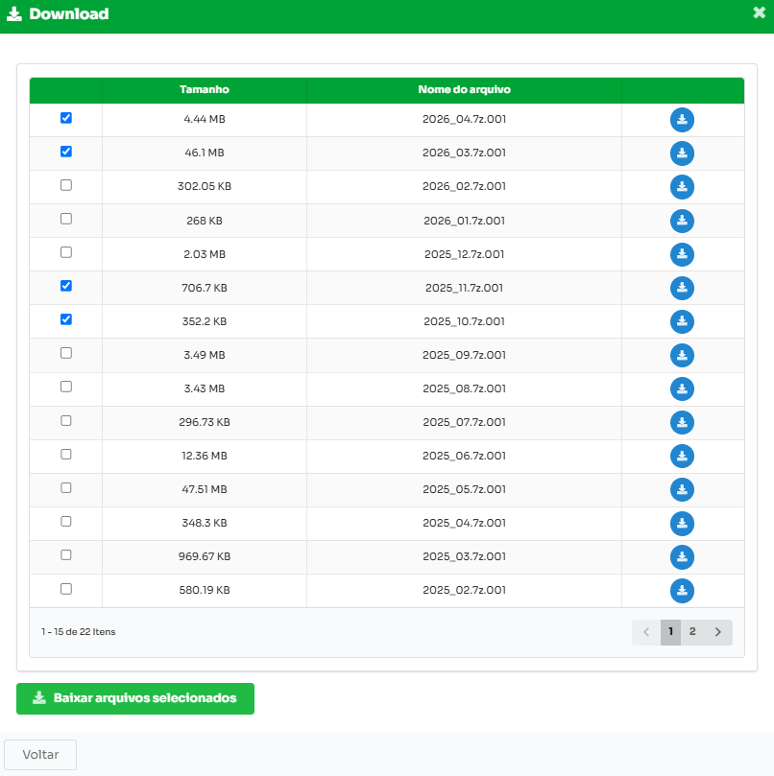Click the 706.7 KB size cell
Viewport: 774px width, 776px height.
(x=205, y=288)
